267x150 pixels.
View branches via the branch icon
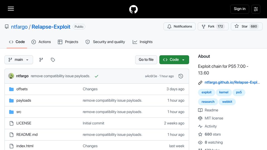[x=41, y=60]
